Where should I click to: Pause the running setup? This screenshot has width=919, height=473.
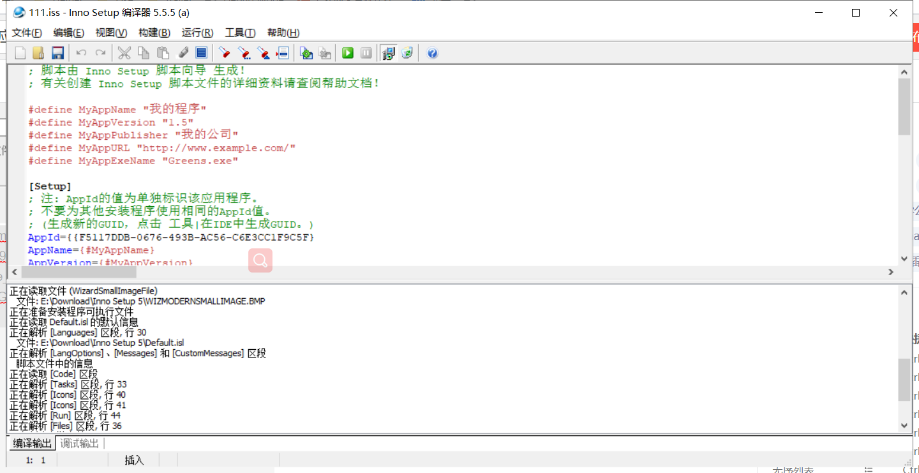click(366, 53)
